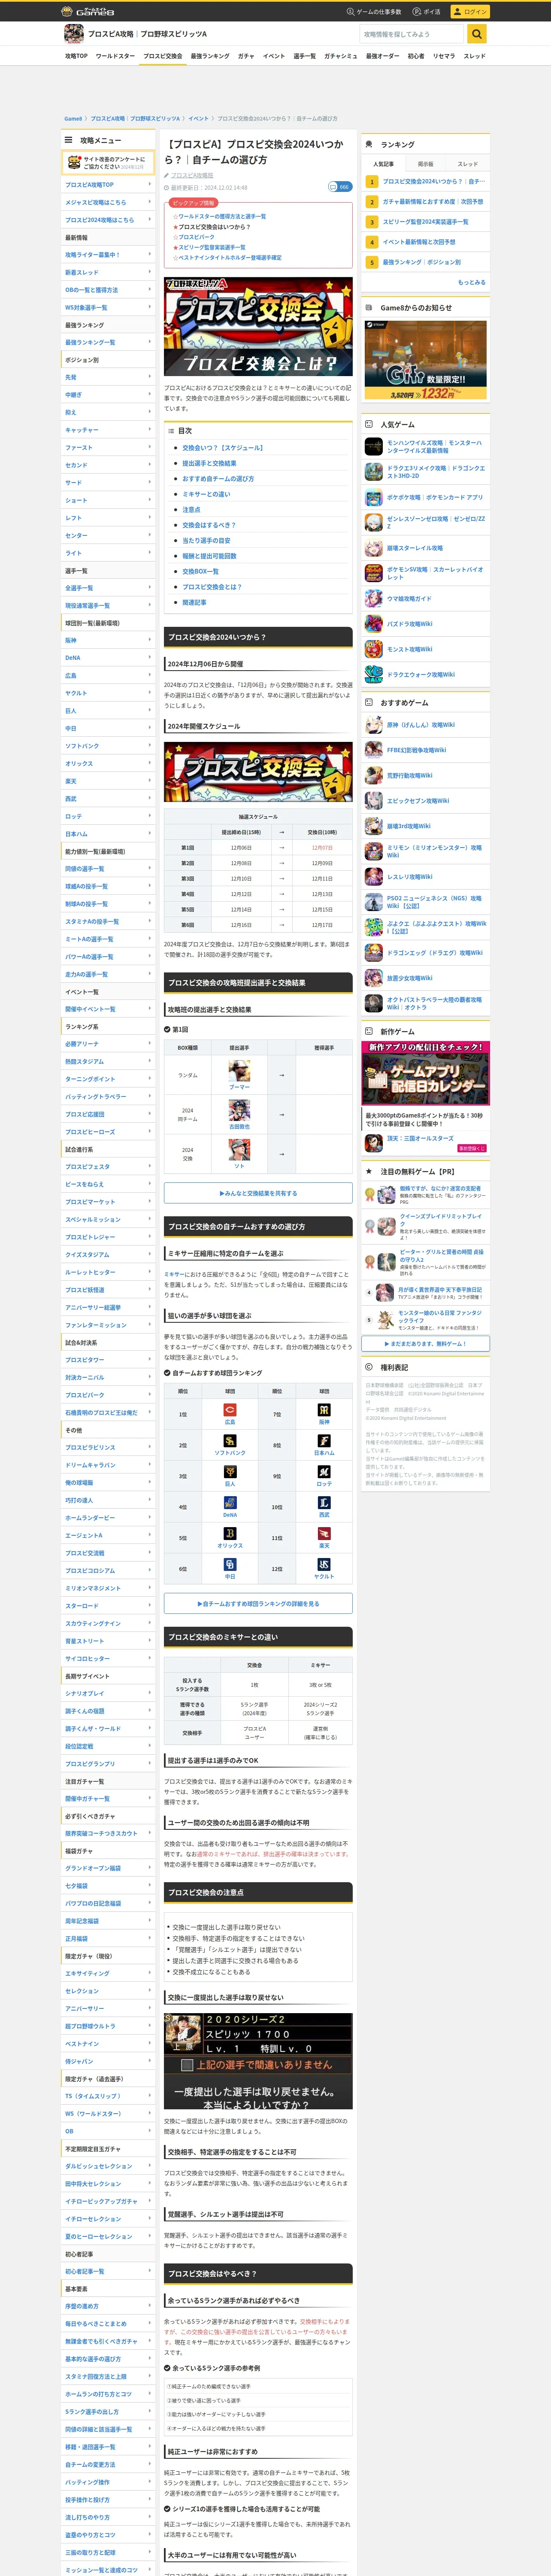
Task: Open 最強ランキング nav tab
Action: pos(210,56)
